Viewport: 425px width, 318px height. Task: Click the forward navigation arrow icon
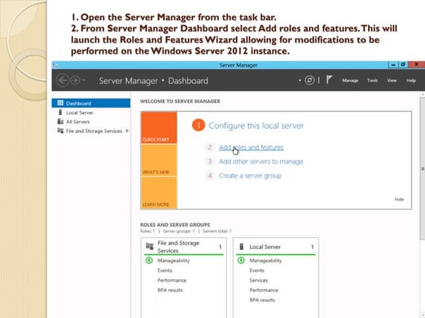click(75, 80)
